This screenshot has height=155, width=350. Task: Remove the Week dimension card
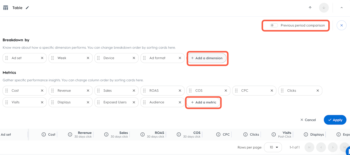coord(88,58)
